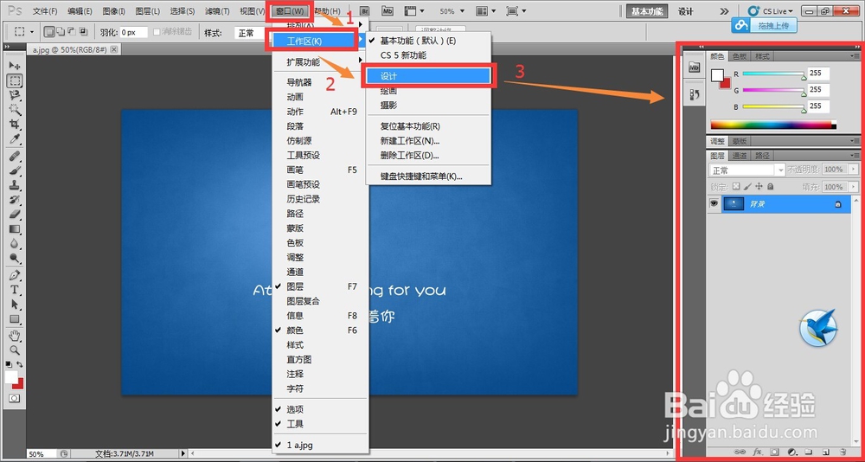Select the History Brush tool

15,199
